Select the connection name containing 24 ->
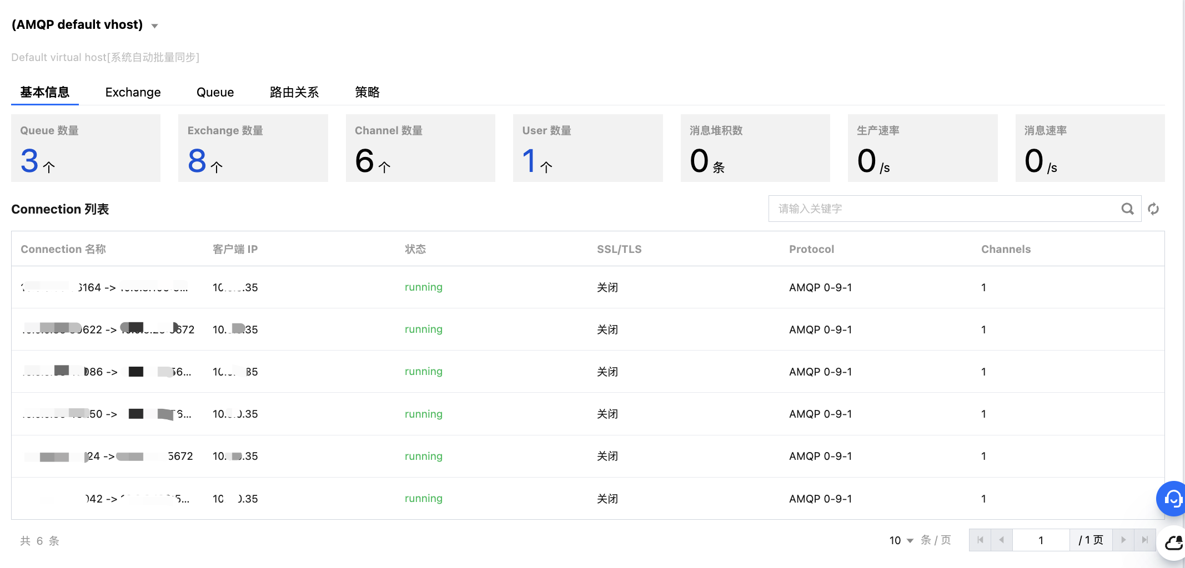Screen dimensions: 1185x568 [x=108, y=456]
